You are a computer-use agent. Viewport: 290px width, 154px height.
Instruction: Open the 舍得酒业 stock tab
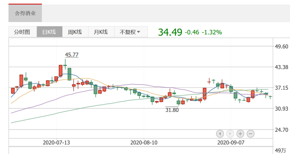[25, 13]
